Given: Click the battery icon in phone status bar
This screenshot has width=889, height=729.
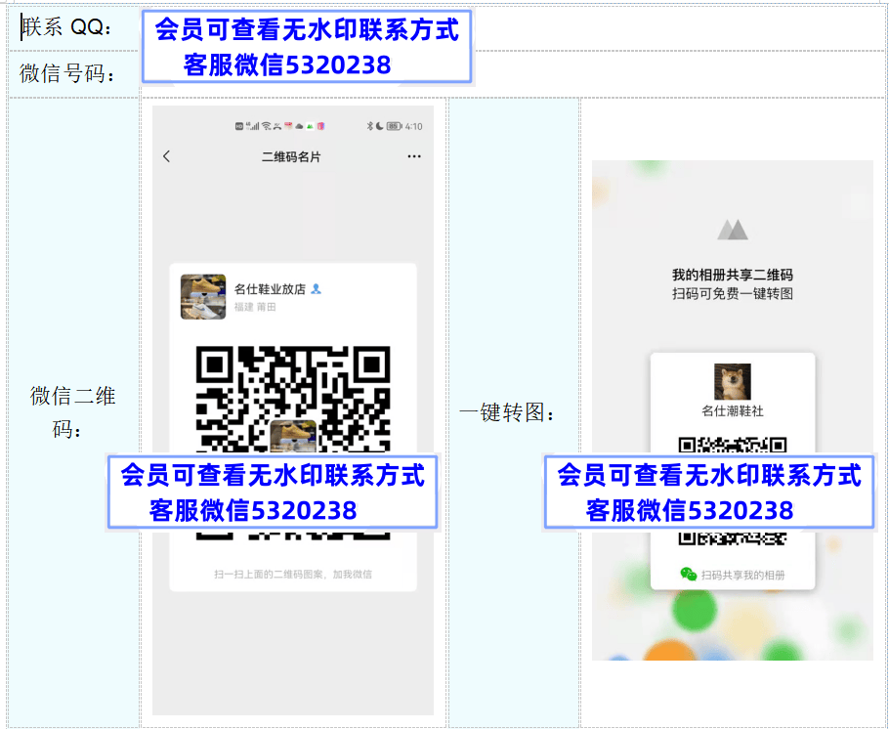Looking at the screenshot, I should pos(394,126).
